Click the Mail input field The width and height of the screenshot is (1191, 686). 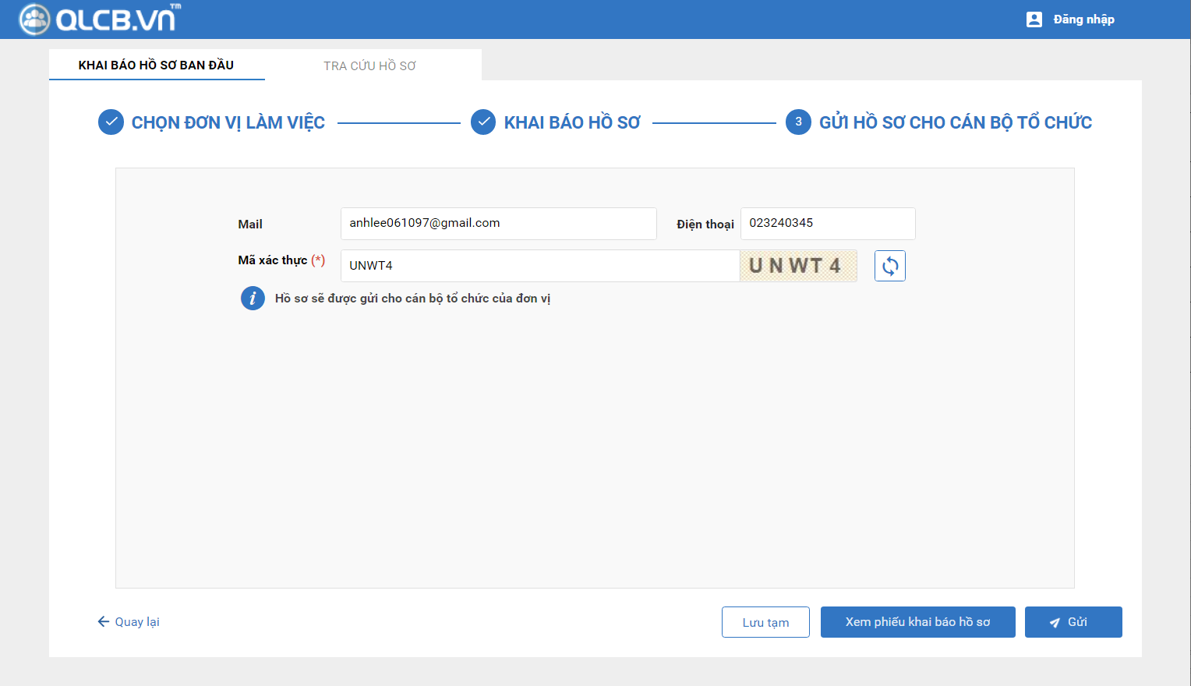(x=498, y=224)
